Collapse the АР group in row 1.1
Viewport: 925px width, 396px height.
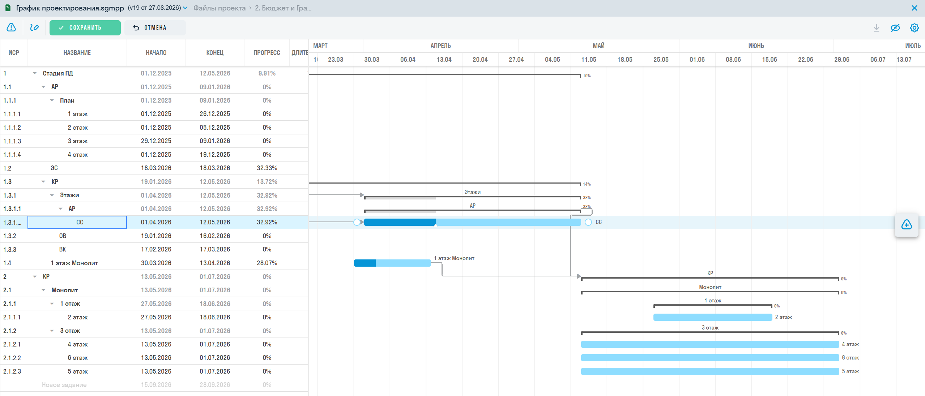coord(43,87)
